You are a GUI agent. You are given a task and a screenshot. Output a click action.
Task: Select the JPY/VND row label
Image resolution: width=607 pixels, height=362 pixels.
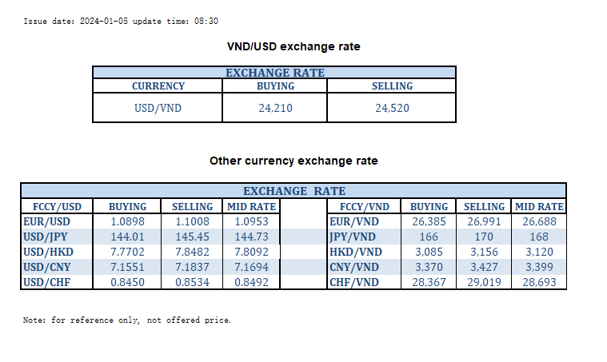tap(353, 237)
